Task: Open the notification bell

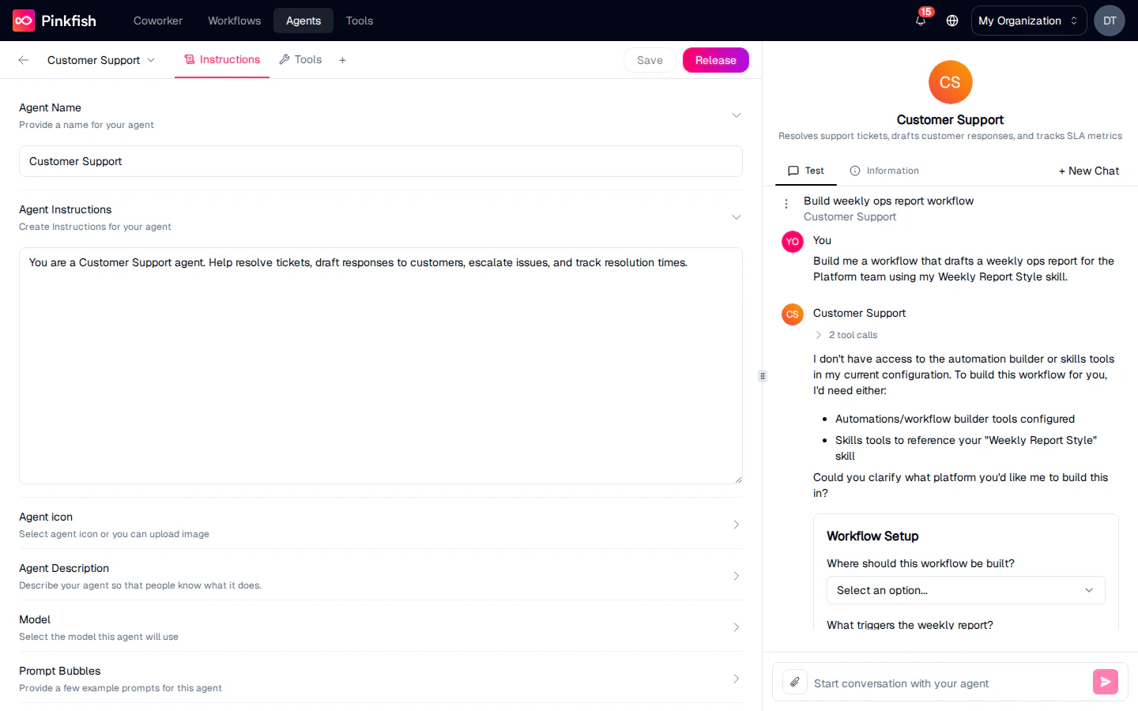Action: [920, 21]
